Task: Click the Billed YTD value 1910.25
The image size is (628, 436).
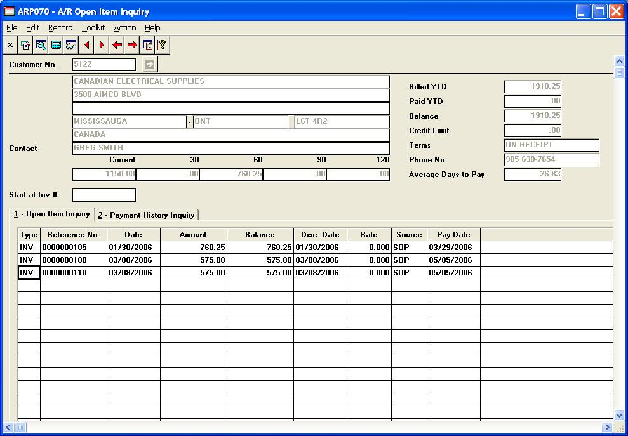Action: (532, 87)
